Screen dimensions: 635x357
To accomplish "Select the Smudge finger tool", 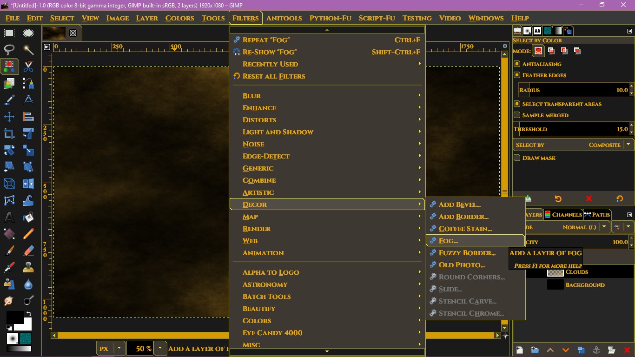I will point(9,301).
